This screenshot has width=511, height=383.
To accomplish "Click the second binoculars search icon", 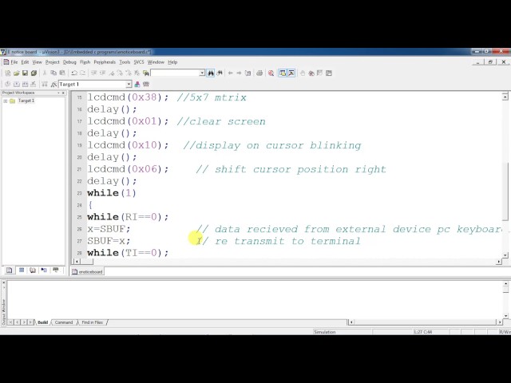I will pyautogui.click(x=220, y=73).
